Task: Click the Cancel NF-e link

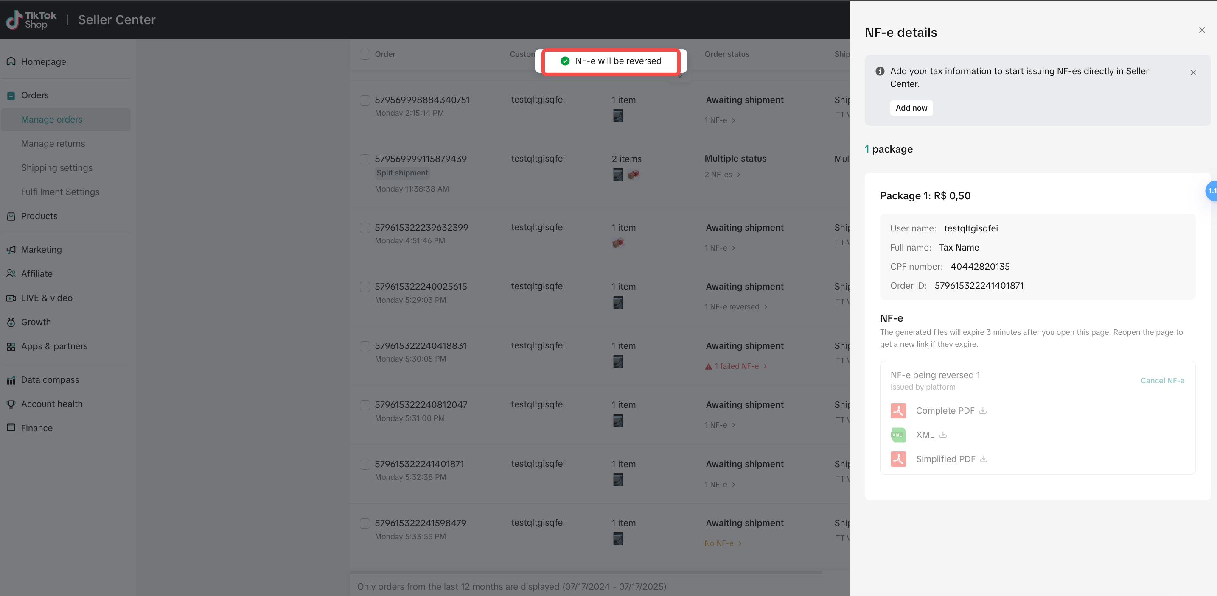Action: [x=1162, y=380]
